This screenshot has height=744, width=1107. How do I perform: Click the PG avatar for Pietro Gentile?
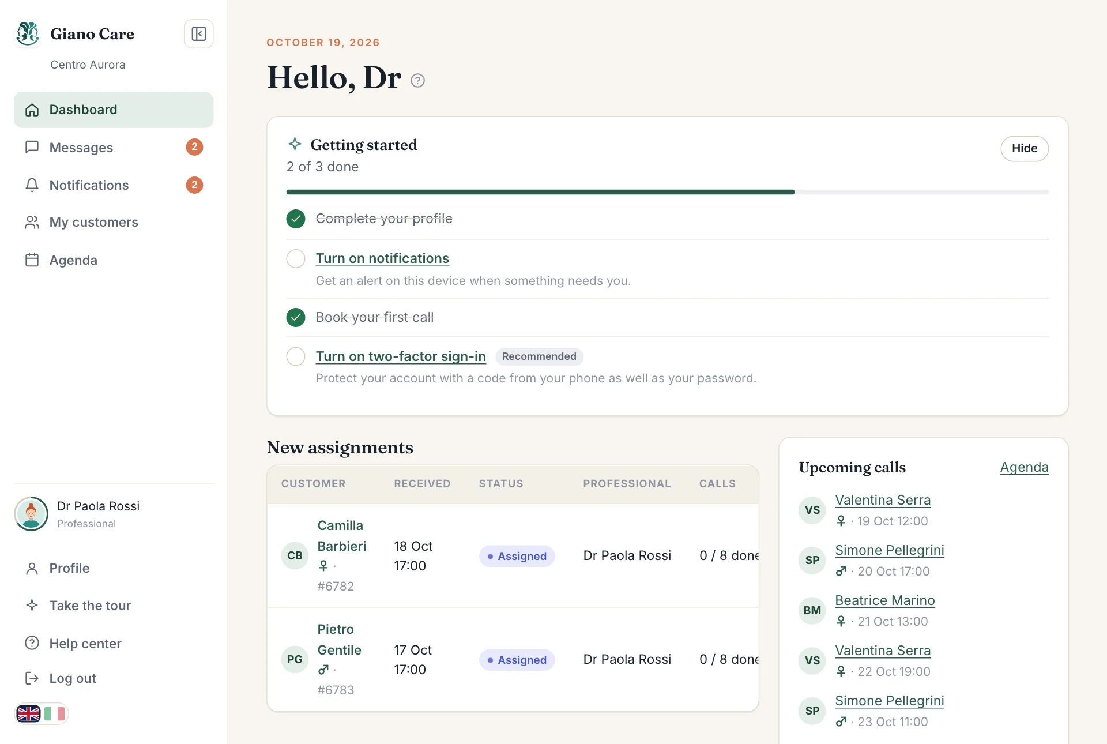[295, 659]
